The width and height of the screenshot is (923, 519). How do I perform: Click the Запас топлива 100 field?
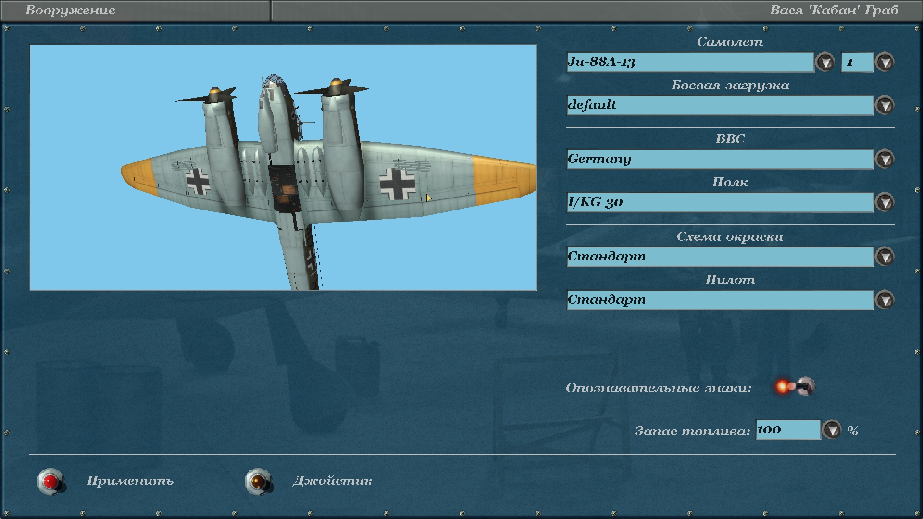787,430
